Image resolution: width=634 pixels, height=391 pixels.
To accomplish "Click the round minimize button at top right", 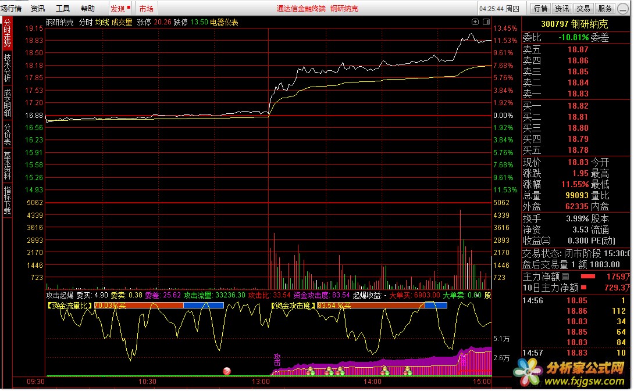I will click(x=624, y=9).
